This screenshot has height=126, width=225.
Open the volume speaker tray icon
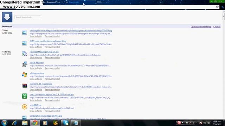click(x=208, y=123)
